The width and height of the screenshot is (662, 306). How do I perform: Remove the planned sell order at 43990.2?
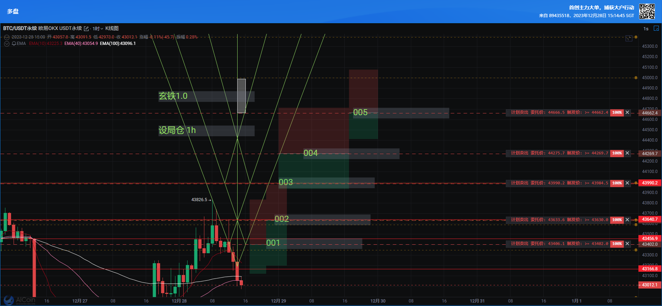[x=627, y=183]
